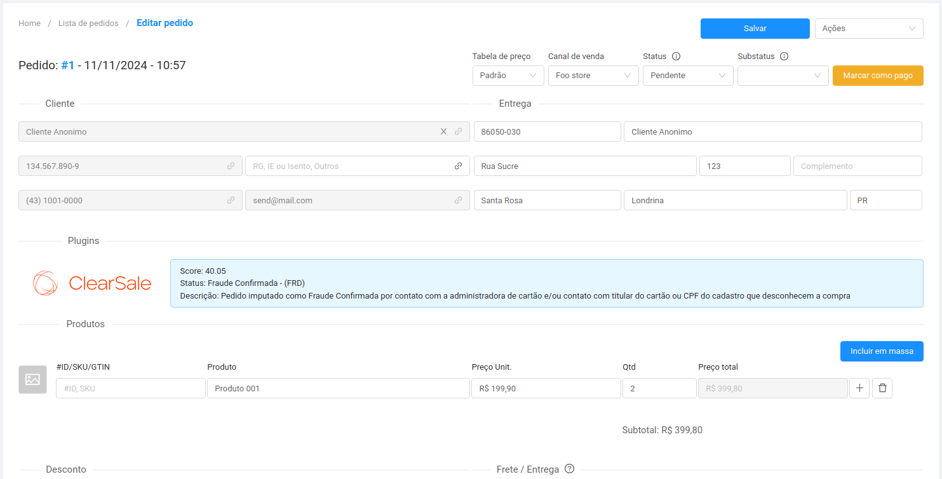Click the Desconto section heading
Viewport: 942px width, 479px height.
[66, 469]
